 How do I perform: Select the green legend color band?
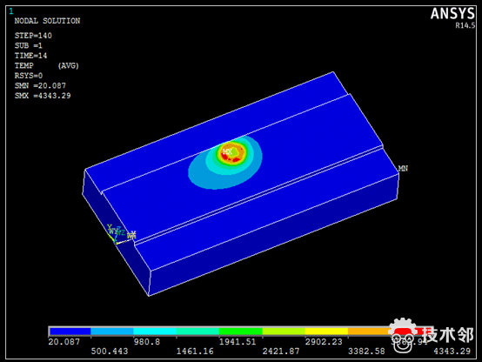click(x=241, y=332)
